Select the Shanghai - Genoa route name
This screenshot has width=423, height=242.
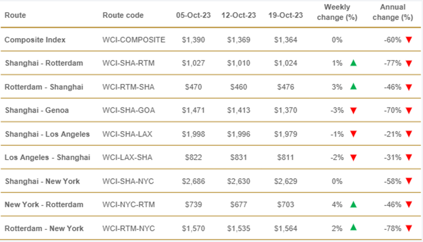37,110
